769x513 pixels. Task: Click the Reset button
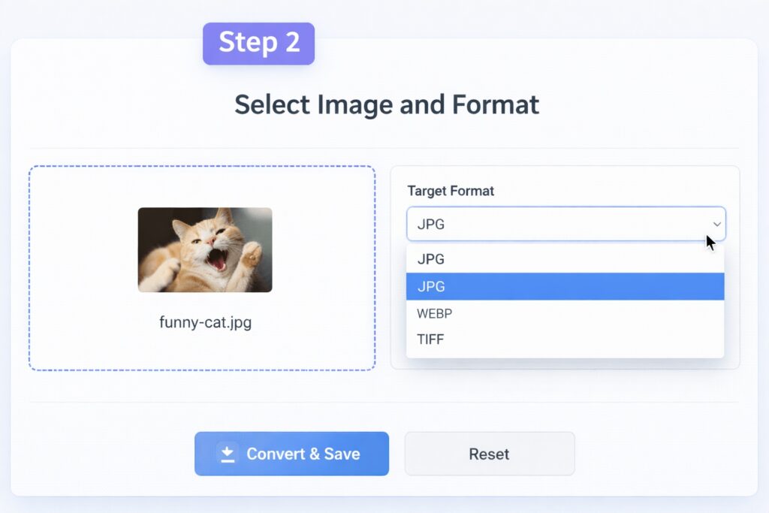[x=489, y=453]
